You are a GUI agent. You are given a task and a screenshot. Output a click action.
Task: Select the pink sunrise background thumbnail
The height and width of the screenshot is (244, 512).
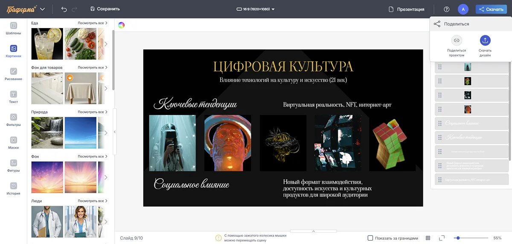(x=80, y=177)
